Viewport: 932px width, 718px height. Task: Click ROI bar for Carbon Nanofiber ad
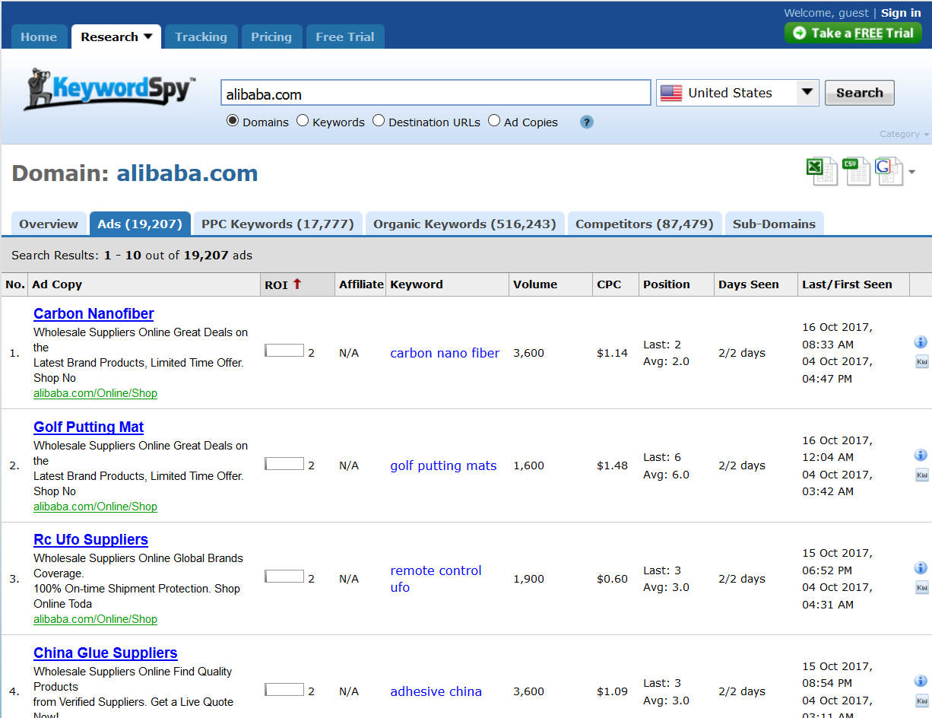tap(284, 351)
